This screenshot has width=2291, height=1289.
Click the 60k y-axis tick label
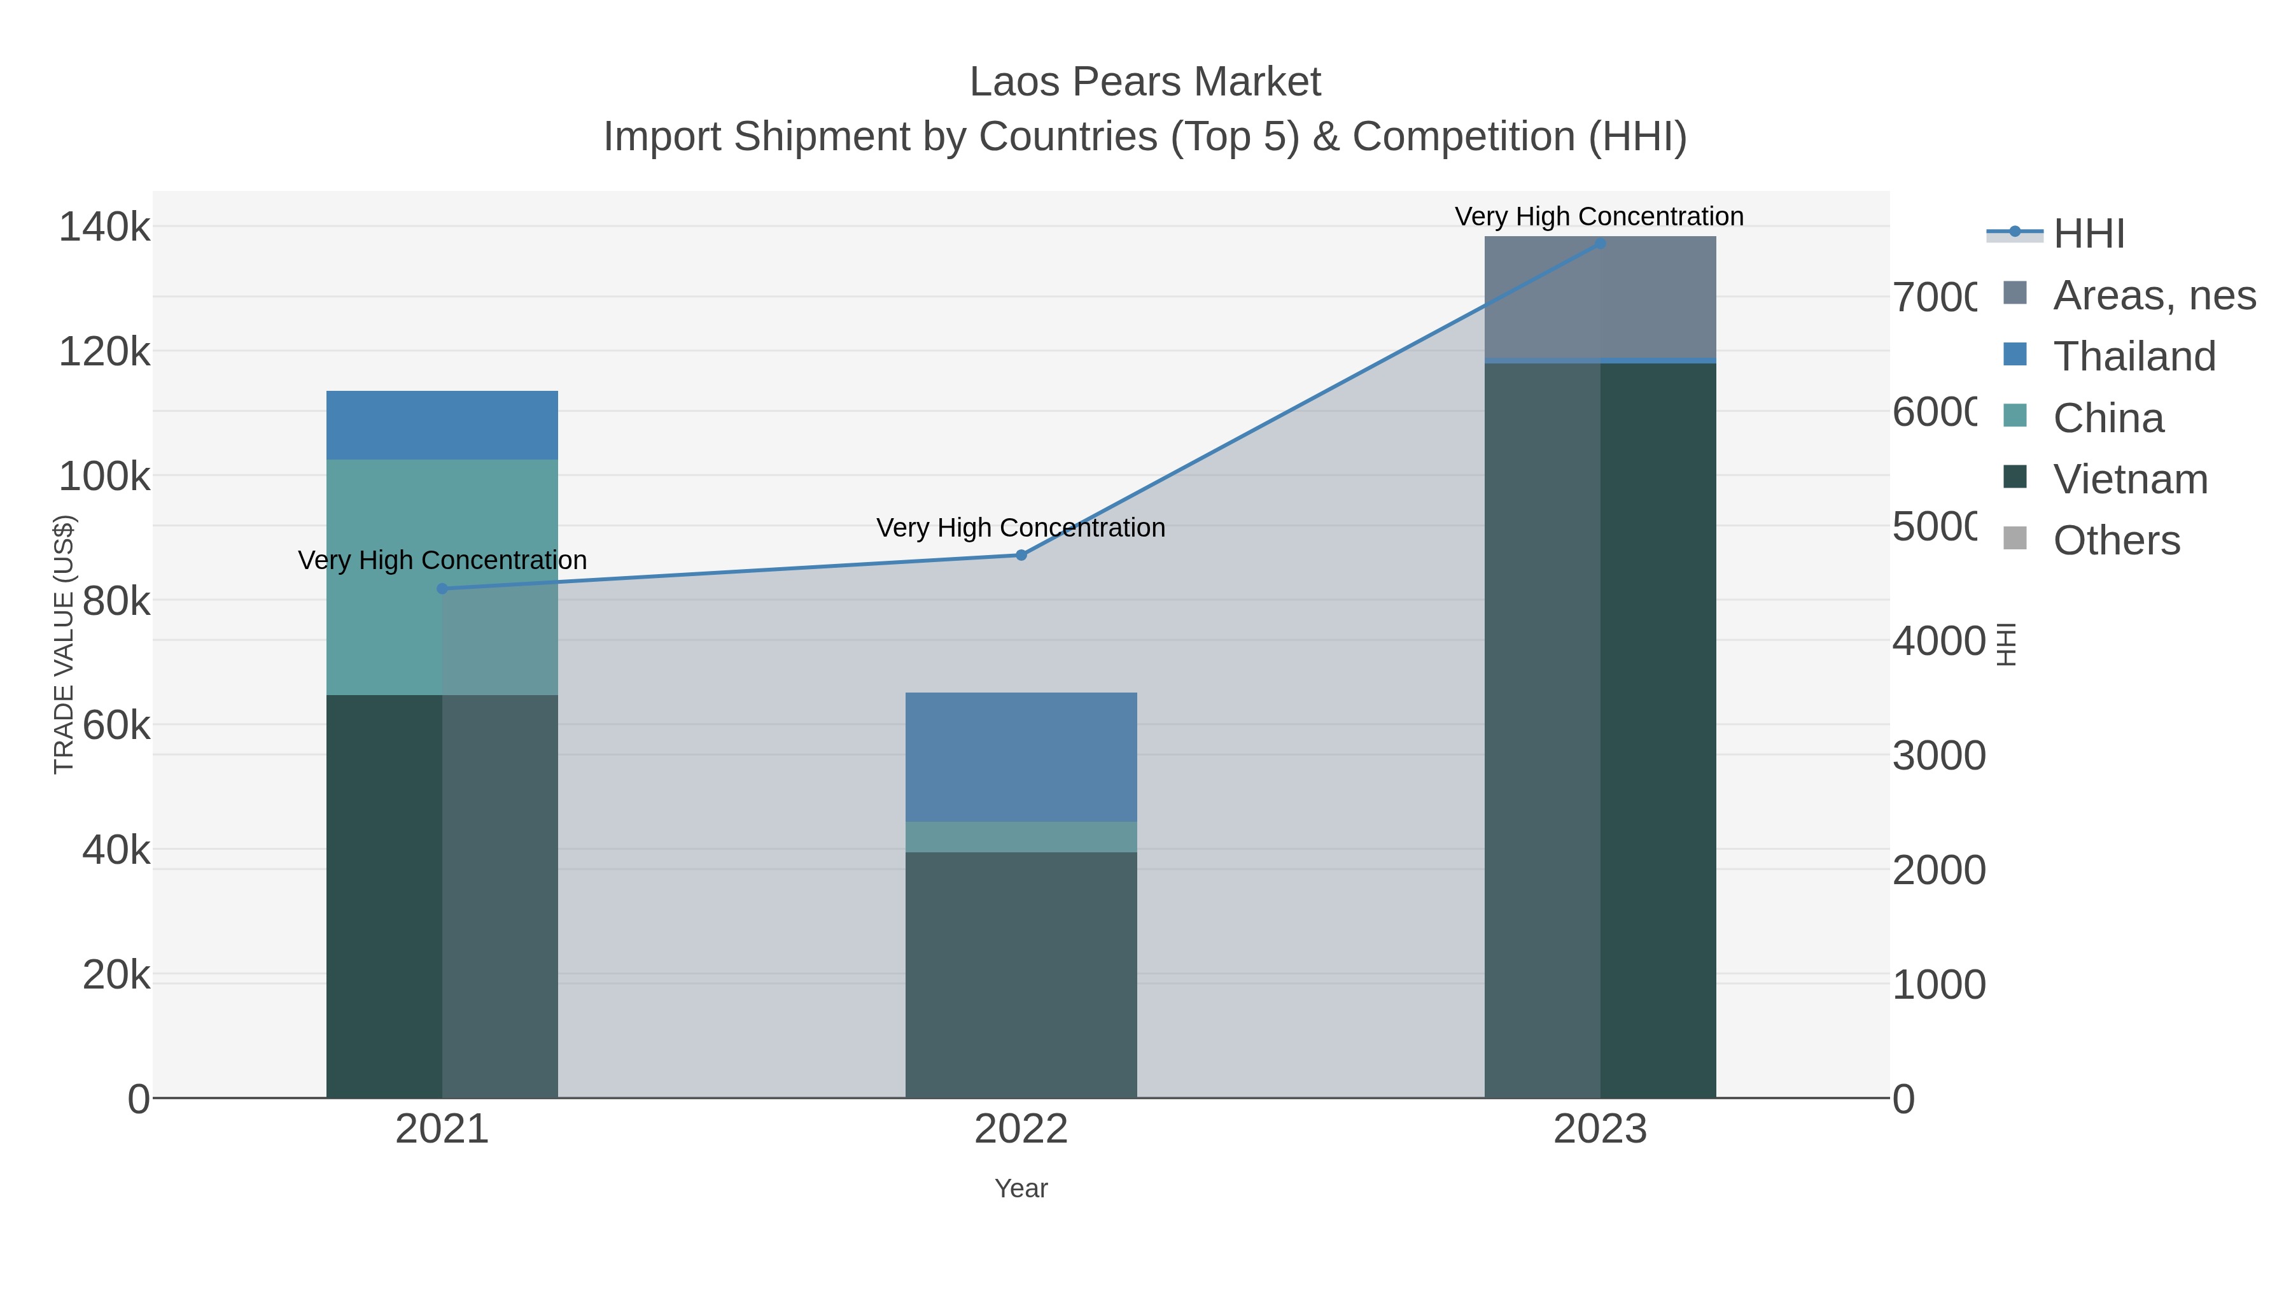click(116, 726)
